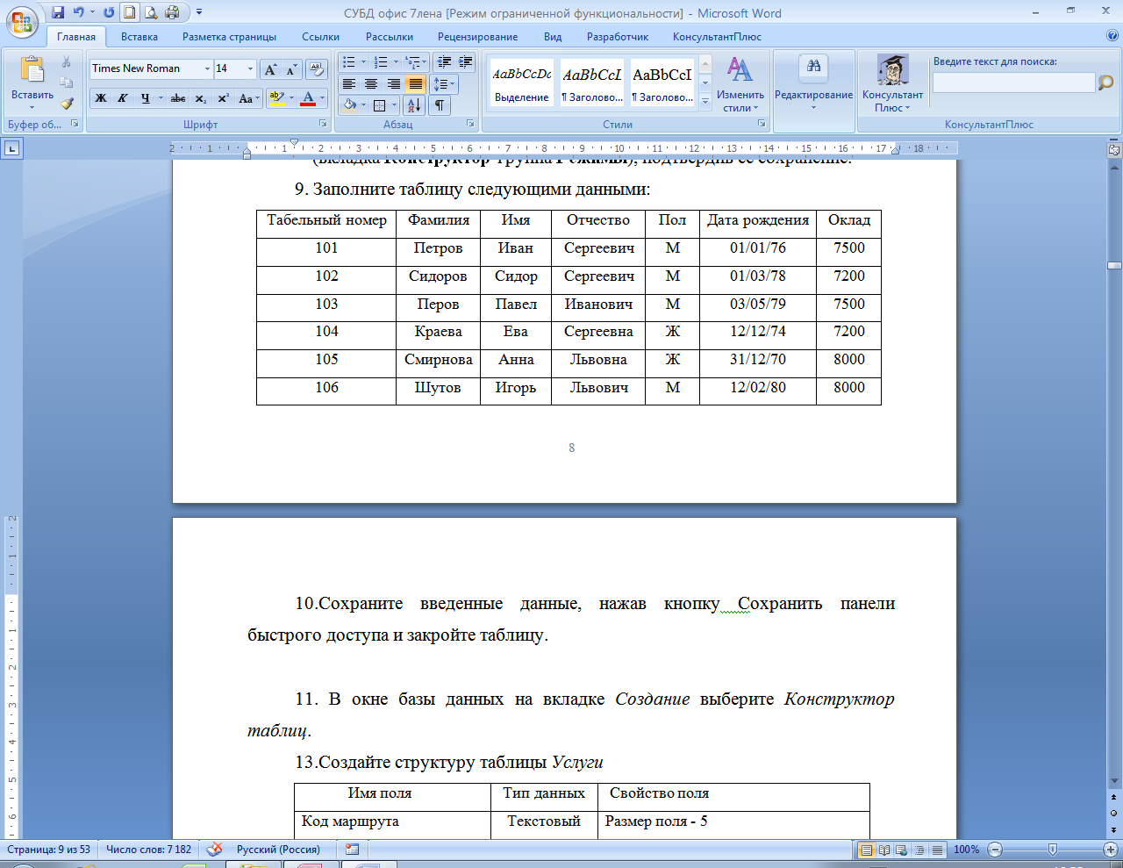Cut selection with the scissors icon

[x=67, y=62]
